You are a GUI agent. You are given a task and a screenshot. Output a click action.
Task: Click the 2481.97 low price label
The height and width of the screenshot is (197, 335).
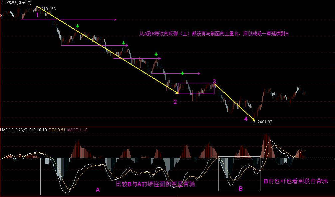(264, 122)
